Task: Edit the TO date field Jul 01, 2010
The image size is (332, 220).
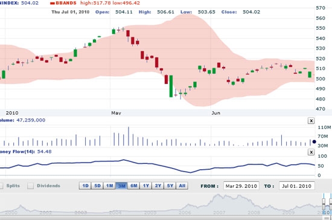Action: [296, 186]
